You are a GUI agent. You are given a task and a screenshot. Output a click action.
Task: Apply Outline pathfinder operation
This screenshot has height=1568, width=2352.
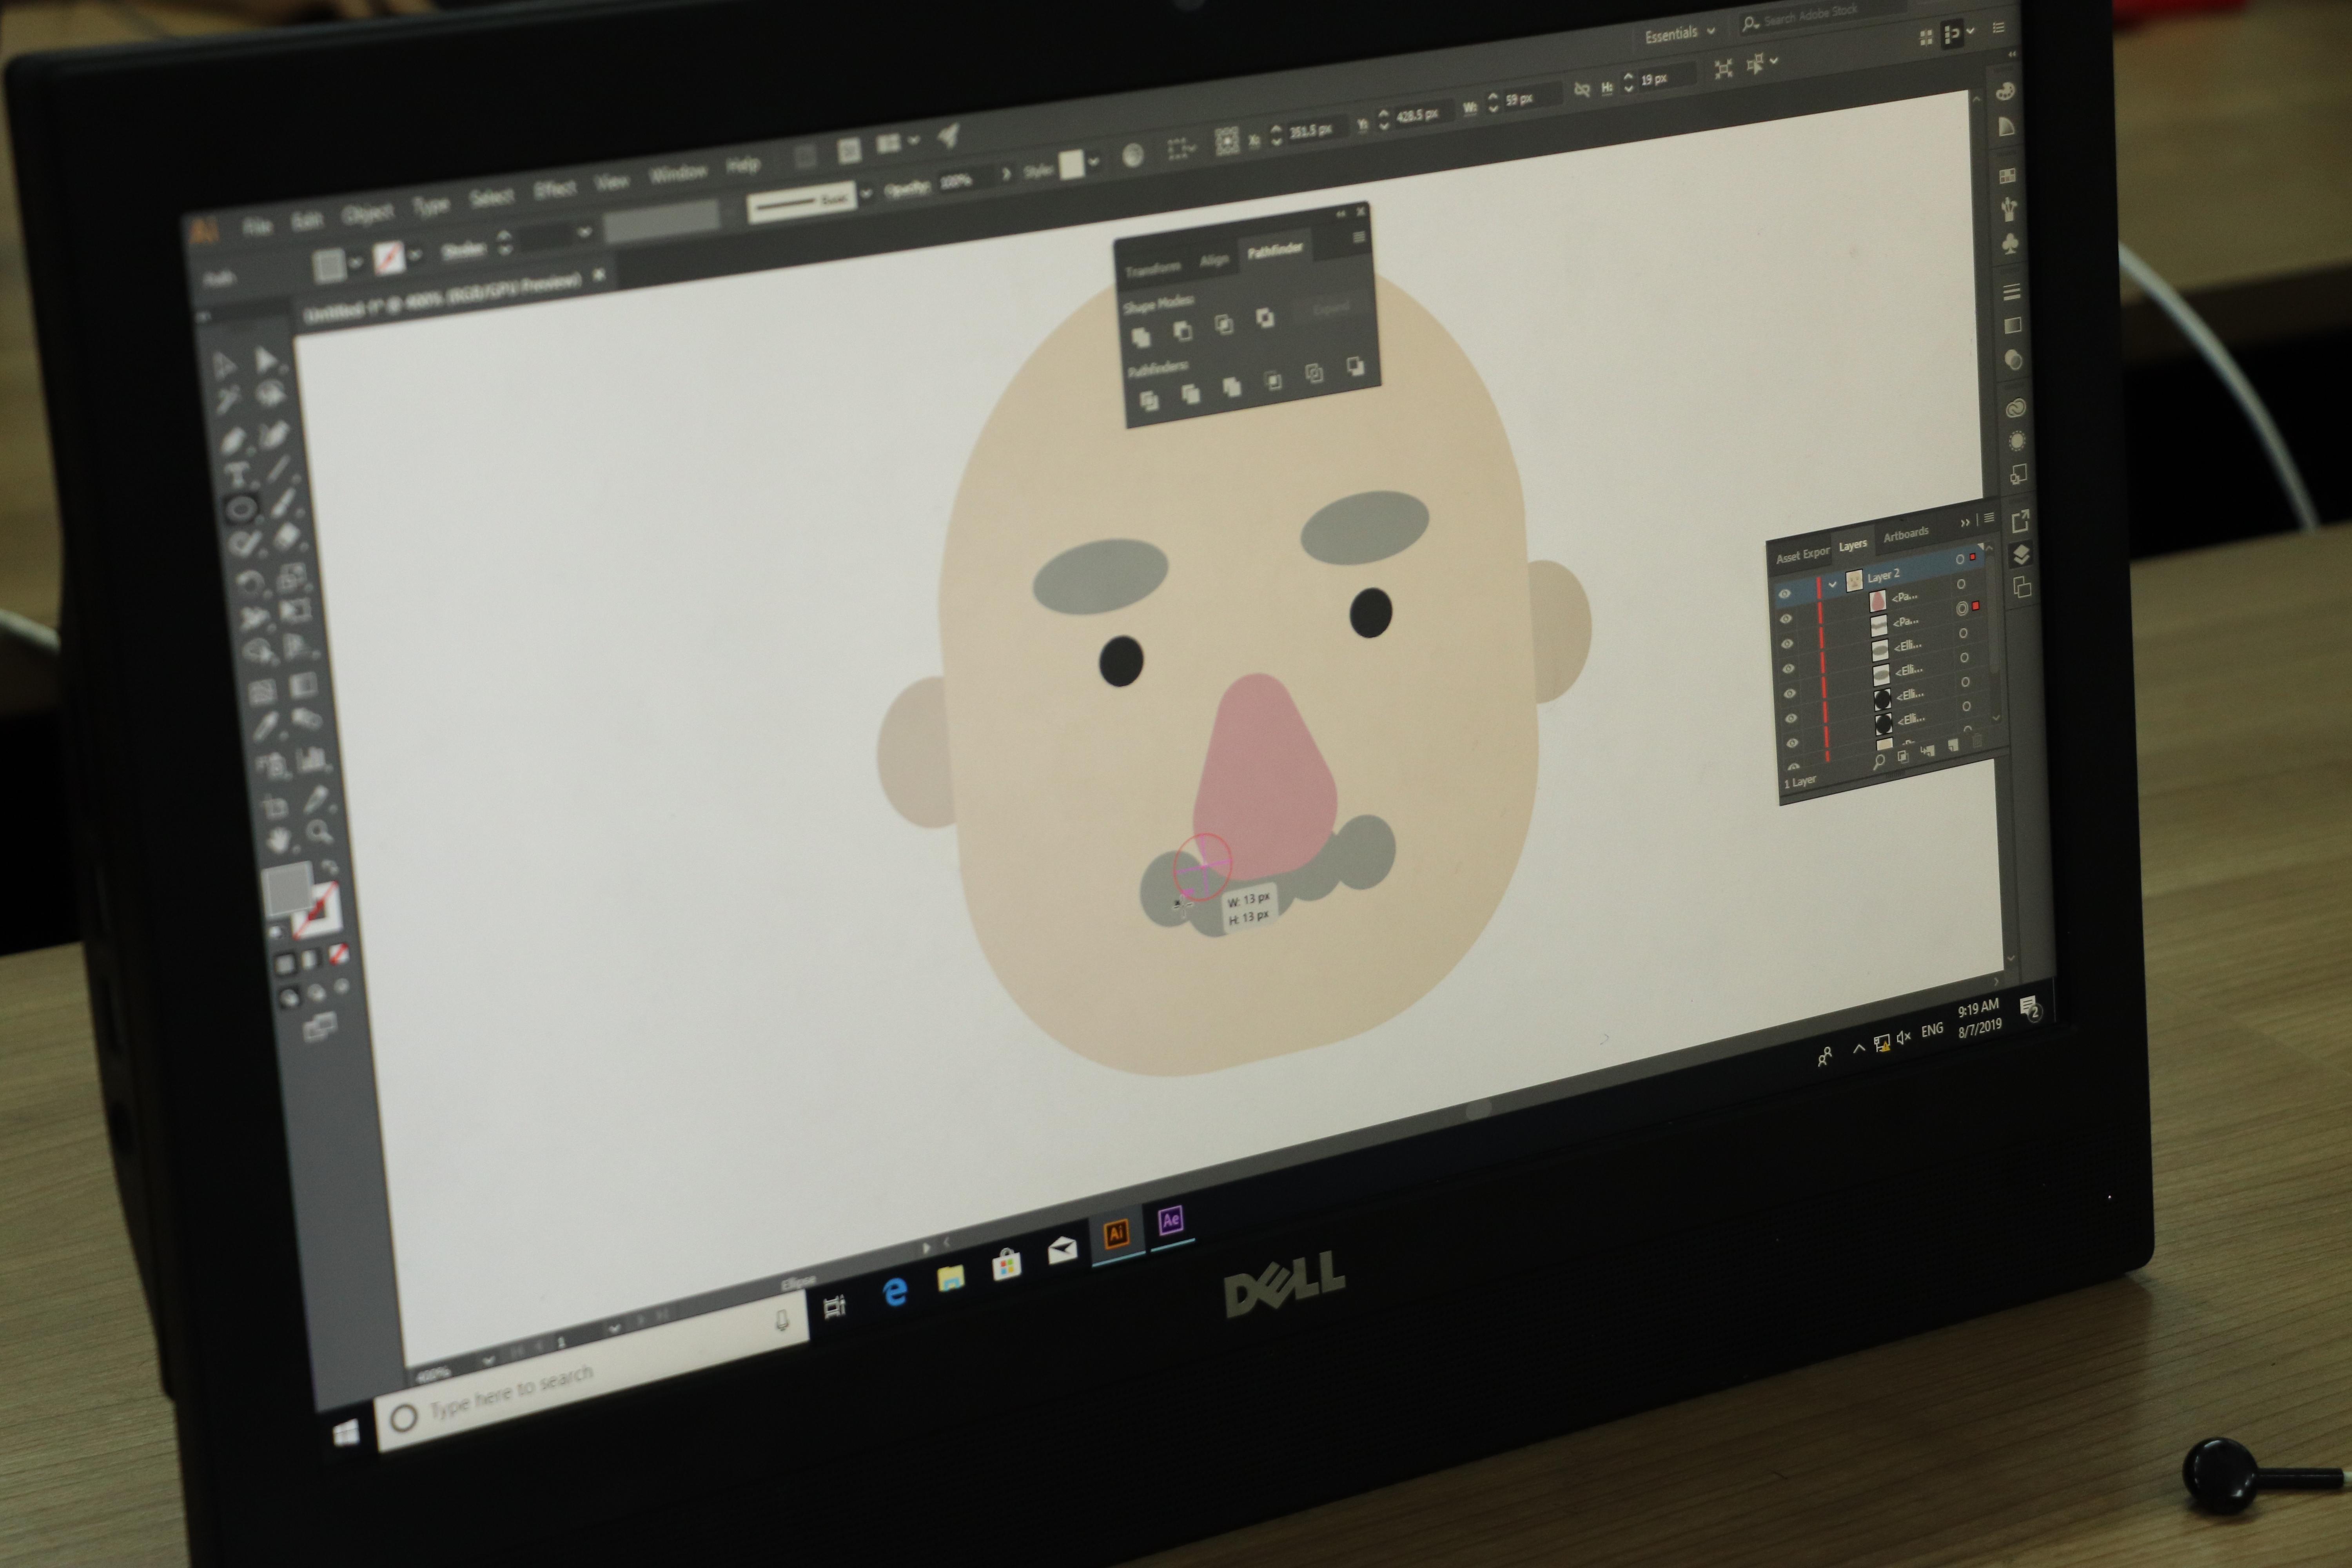pos(1314,373)
